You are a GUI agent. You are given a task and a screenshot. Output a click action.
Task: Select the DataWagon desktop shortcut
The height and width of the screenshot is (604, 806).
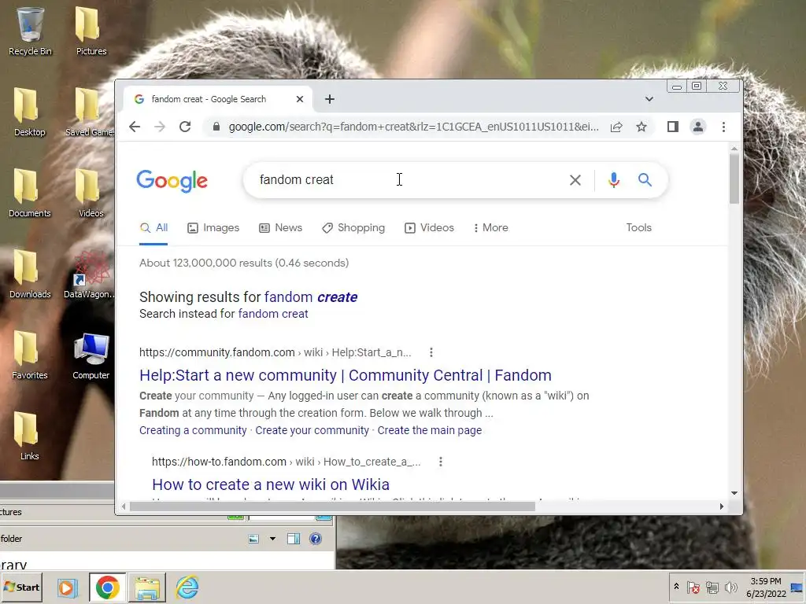pyautogui.click(x=89, y=274)
